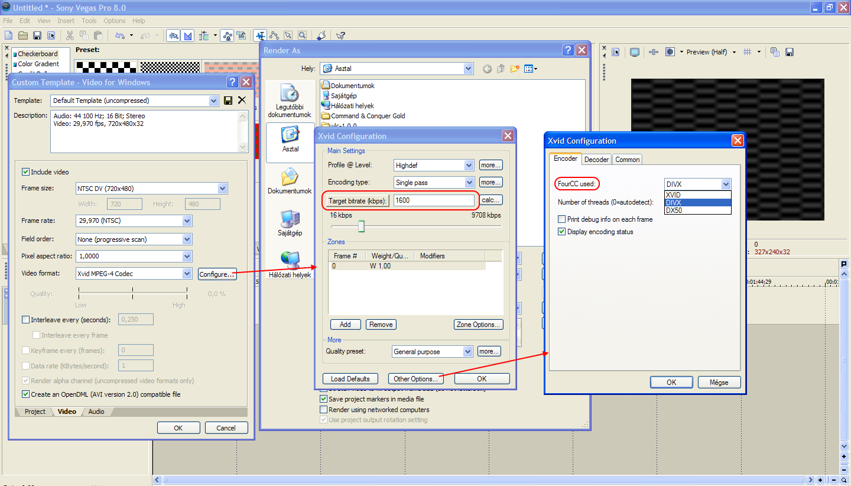The width and height of the screenshot is (851, 486).
Task: Open Video format dropdown
Action: click(x=187, y=274)
